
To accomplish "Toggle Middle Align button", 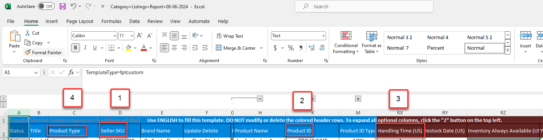I will [x=174, y=36].
